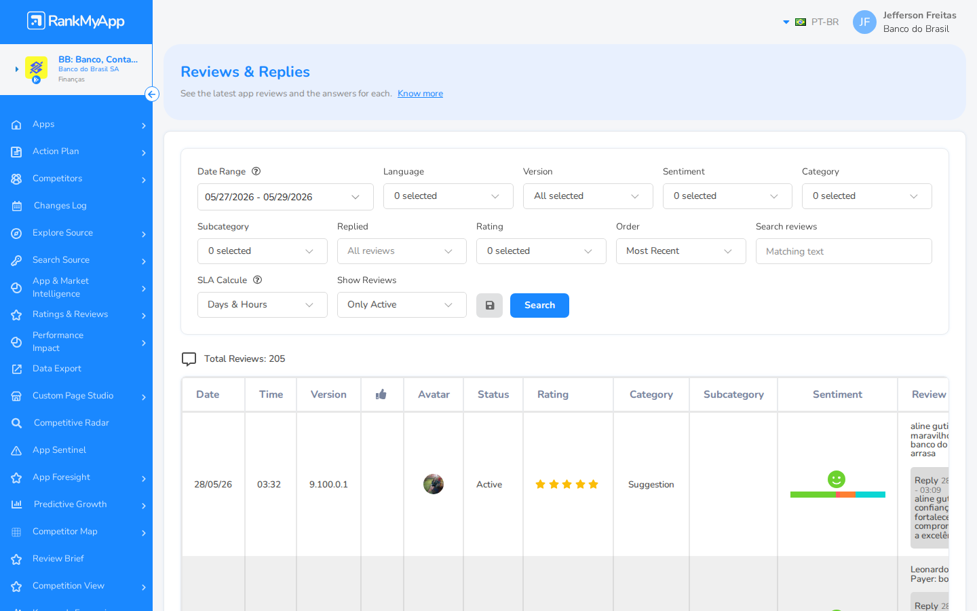Click the green smiley sentiment icon
Image resolution: width=977 pixels, height=611 pixels.
(x=837, y=479)
